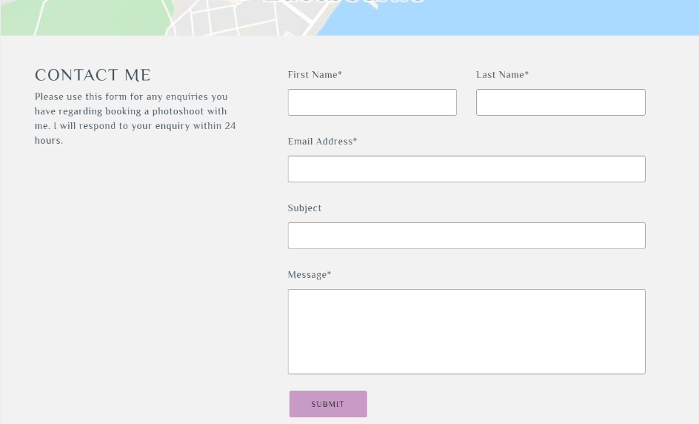
Task: Click the gray street grid on map
Action: pos(222,22)
